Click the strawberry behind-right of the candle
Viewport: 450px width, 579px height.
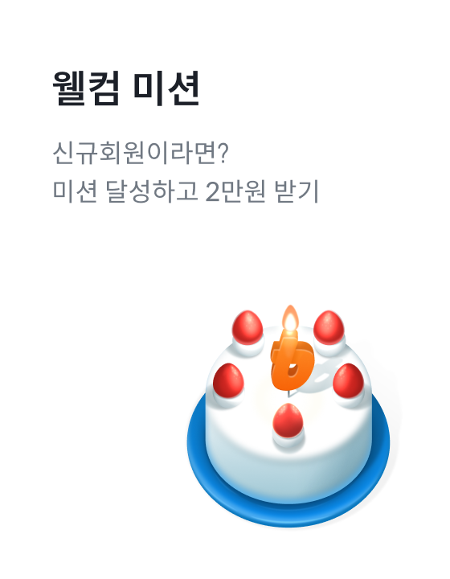coord(329,327)
